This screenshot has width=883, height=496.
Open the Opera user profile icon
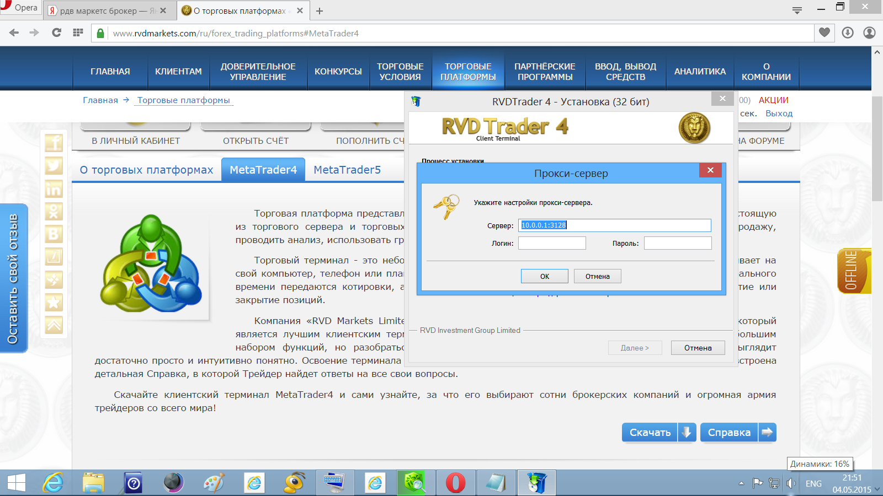[x=869, y=33]
